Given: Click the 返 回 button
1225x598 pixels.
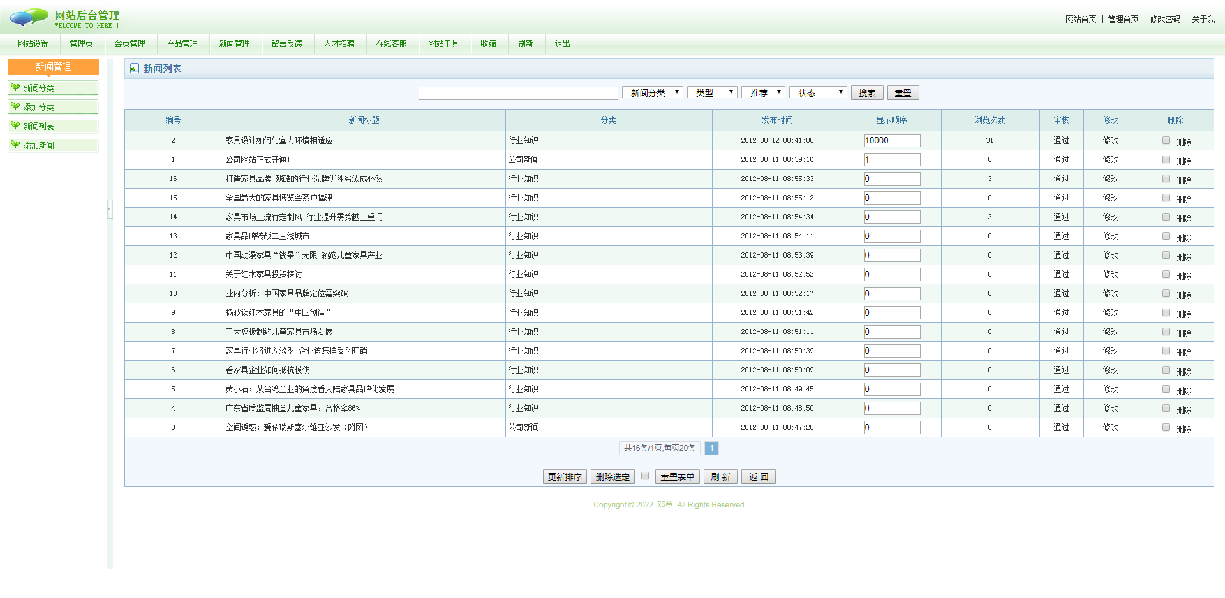Looking at the screenshot, I should (759, 477).
